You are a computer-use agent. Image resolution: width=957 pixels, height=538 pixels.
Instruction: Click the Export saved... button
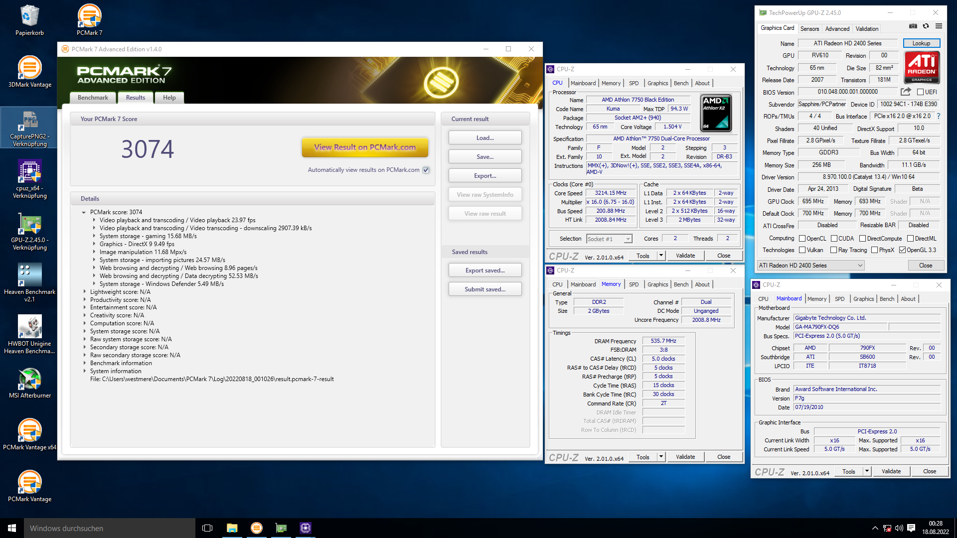[x=485, y=270]
